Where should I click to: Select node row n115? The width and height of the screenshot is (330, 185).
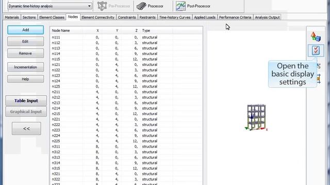[x=126, y=59]
